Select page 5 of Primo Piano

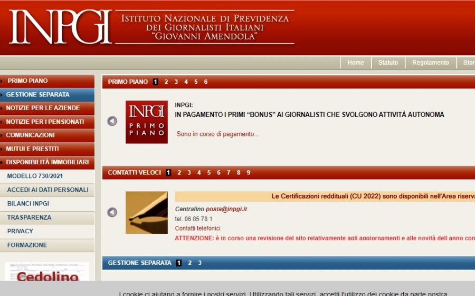click(196, 82)
